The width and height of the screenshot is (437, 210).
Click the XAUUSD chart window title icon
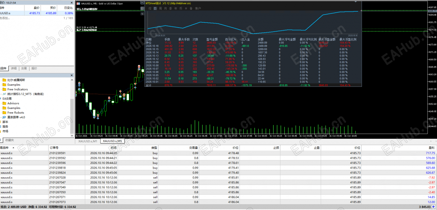point(79,3)
